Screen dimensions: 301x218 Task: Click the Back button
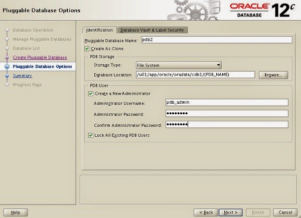point(206,212)
